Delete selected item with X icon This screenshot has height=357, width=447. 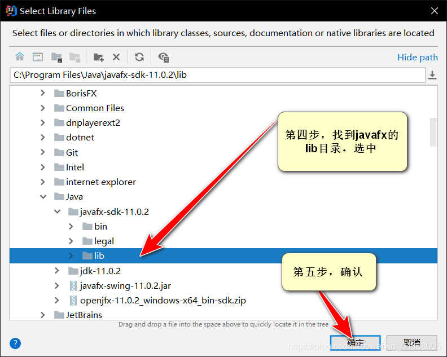pos(116,58)
